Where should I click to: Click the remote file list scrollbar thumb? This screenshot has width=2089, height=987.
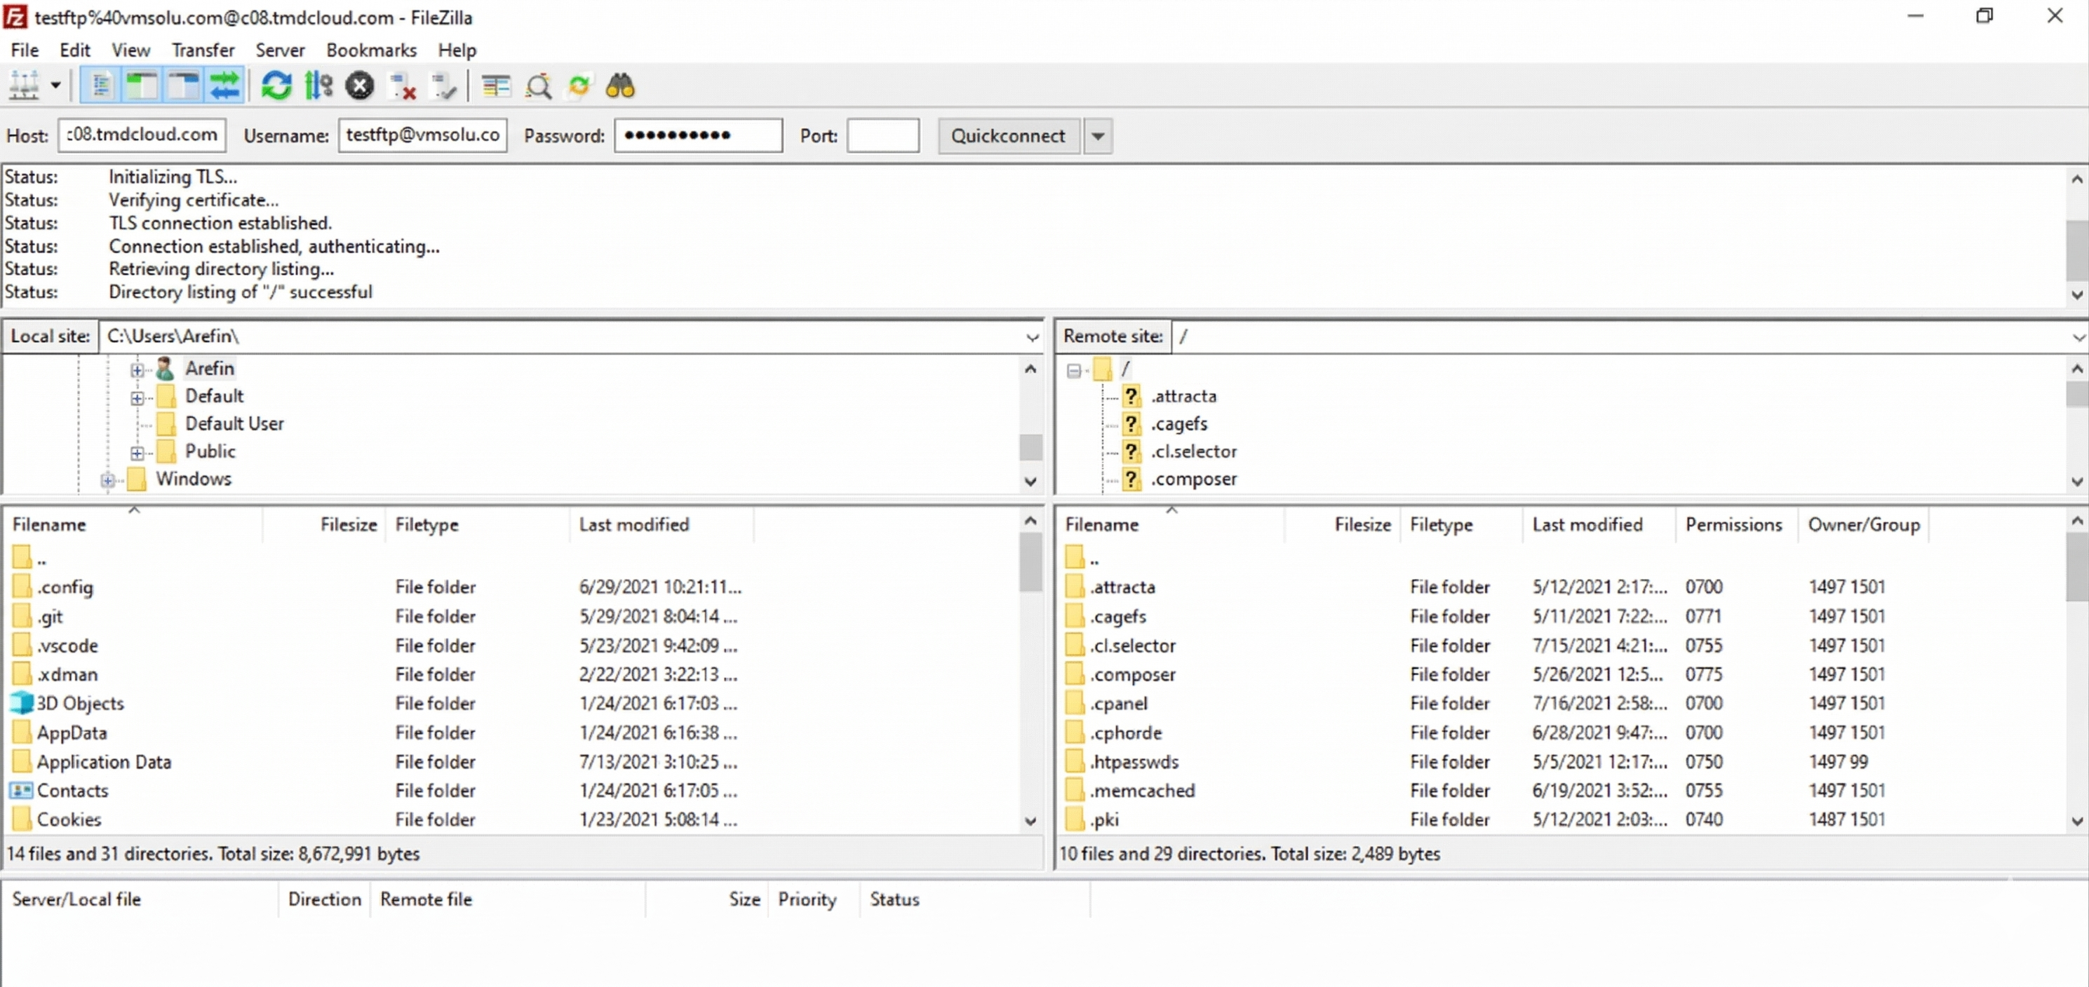click(2077, 566)
